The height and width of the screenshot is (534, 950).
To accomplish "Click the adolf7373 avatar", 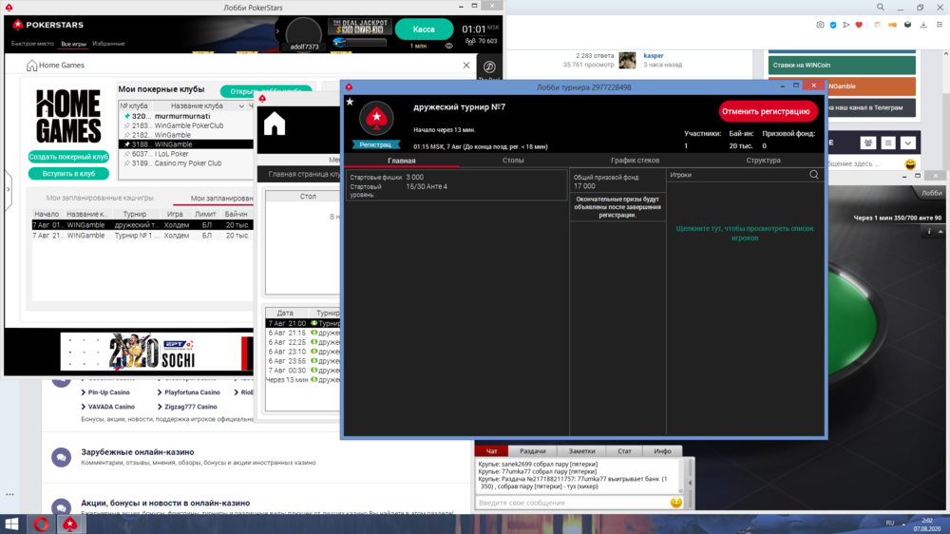I will click(x=304, y=35).
